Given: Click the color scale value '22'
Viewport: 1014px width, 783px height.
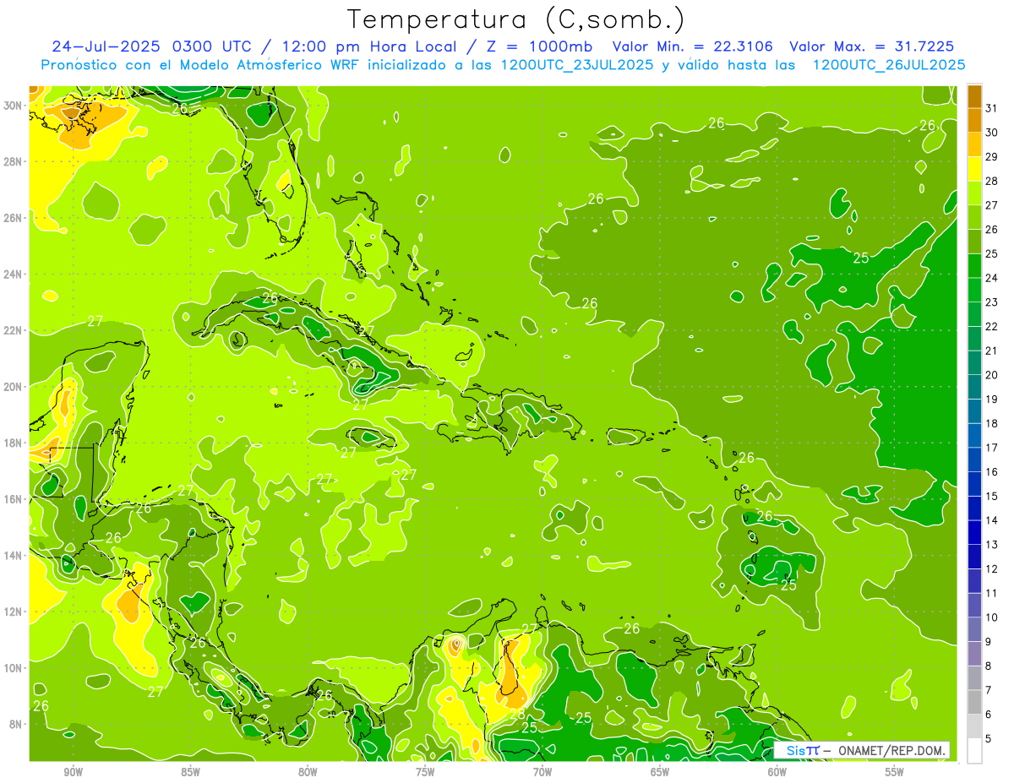Looking at the screenshot, I should [991, 326].
